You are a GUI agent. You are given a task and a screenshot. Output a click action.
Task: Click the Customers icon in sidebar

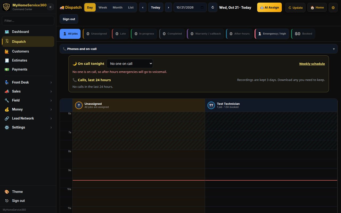pos(7,51)
